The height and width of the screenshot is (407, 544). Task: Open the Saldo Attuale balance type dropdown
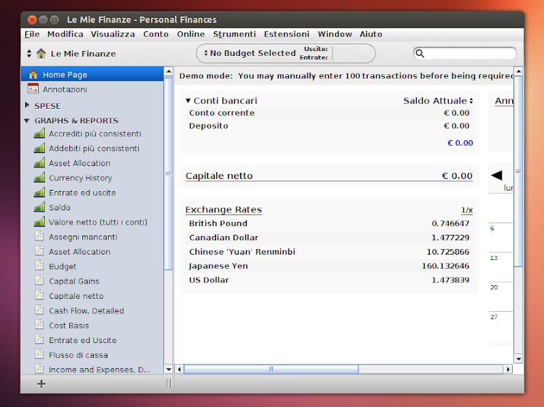tap(438, 101)
